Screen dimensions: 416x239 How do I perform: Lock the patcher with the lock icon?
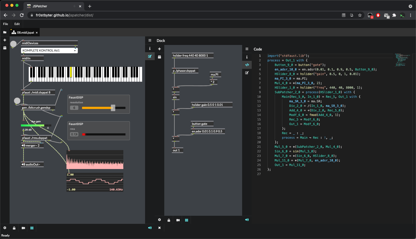click(x=14, y=228)
